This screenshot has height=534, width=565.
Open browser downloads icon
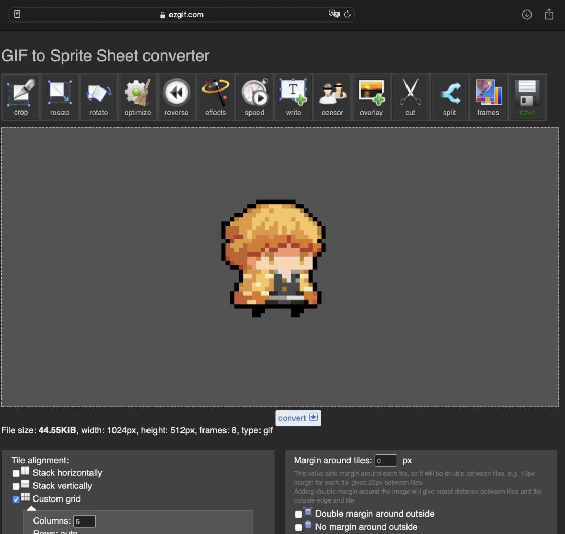527,15
